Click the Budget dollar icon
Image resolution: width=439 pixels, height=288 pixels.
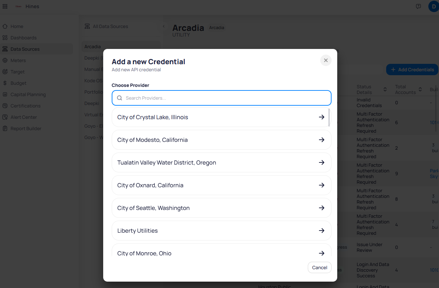5,83
